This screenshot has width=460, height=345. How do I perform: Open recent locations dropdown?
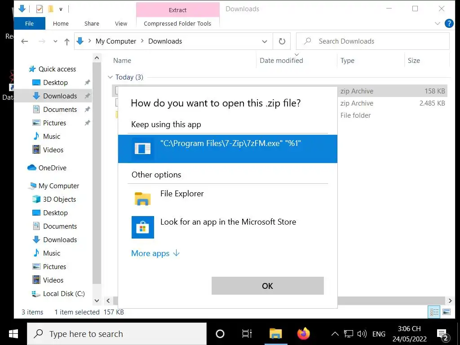[55, 41]
